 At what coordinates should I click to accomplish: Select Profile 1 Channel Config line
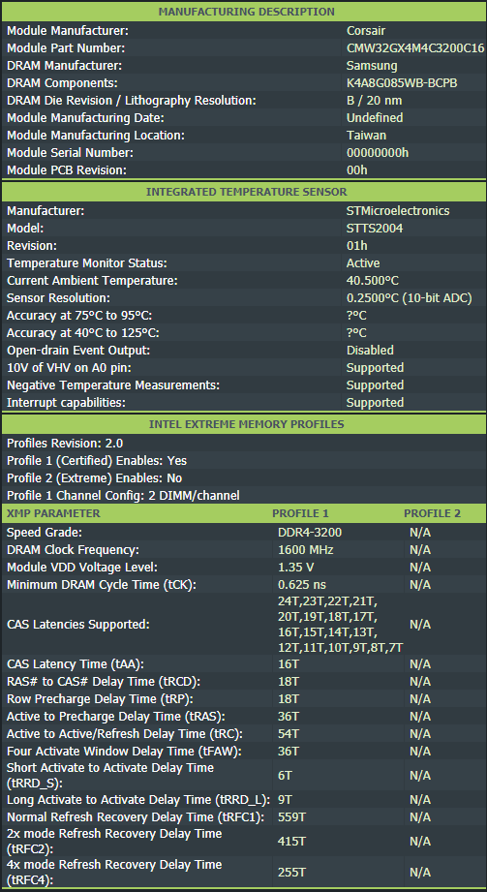(x=123, y=496)
